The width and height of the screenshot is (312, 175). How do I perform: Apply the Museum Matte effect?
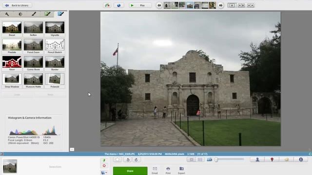(33, 81)
